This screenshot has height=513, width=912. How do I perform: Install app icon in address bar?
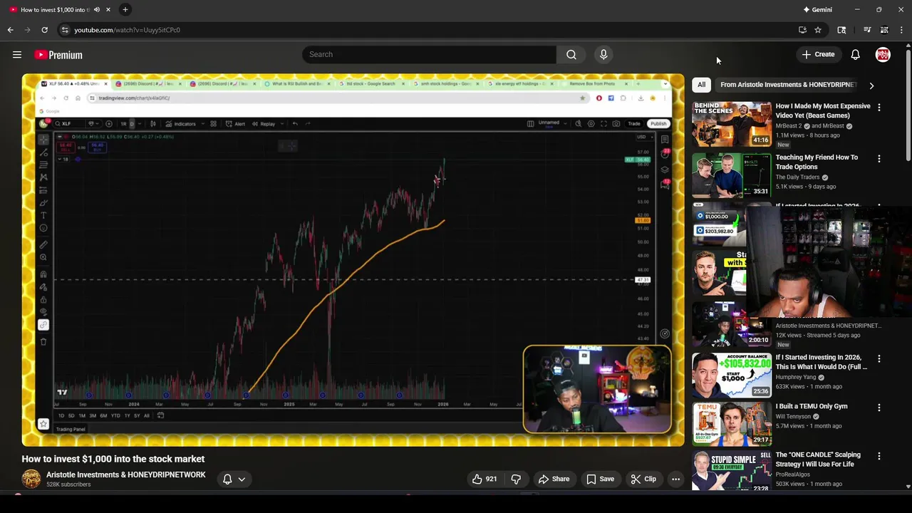[802, 30]
